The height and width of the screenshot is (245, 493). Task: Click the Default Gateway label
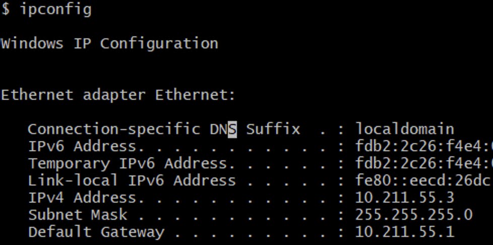(96, 232)
